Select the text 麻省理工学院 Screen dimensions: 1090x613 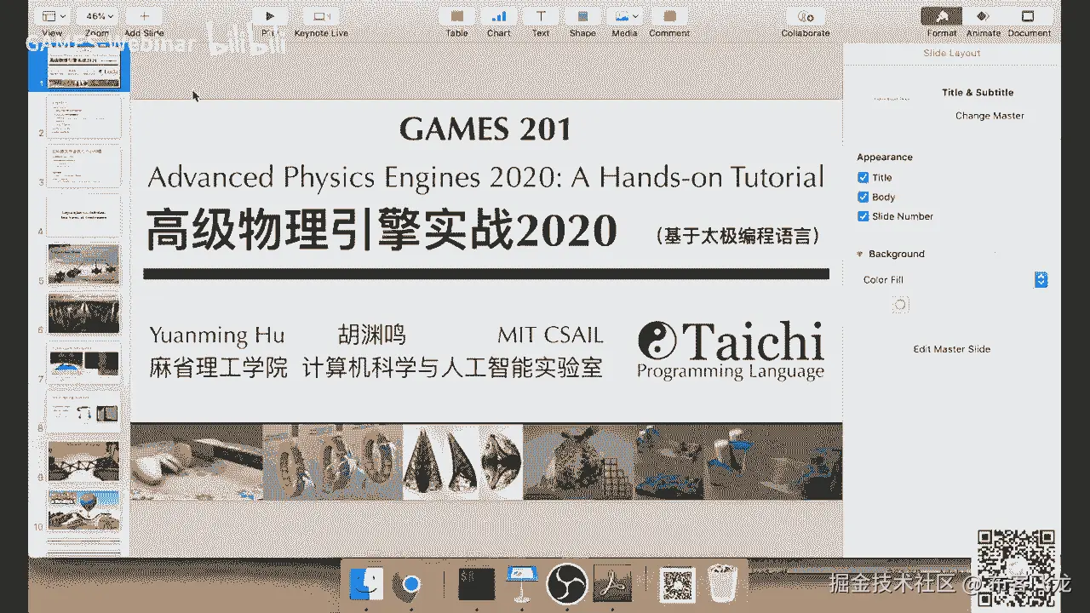218,369
